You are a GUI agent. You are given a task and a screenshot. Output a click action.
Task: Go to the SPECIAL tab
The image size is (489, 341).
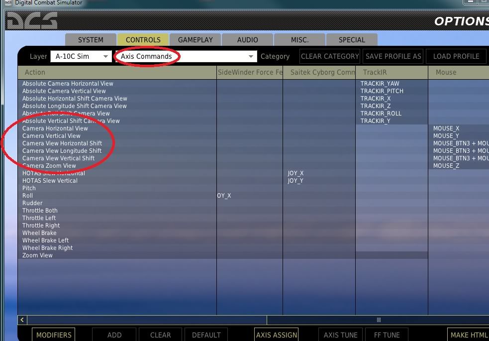point(352,40)
